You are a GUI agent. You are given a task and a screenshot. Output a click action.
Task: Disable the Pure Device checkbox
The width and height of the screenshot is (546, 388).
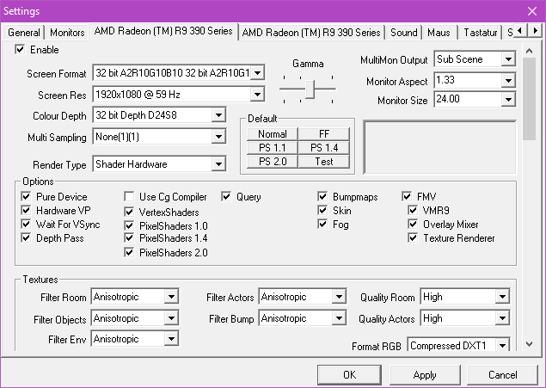pos(26,197)
